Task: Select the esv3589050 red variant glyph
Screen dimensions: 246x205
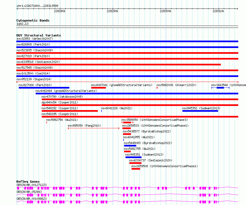Action: point(127,123)
